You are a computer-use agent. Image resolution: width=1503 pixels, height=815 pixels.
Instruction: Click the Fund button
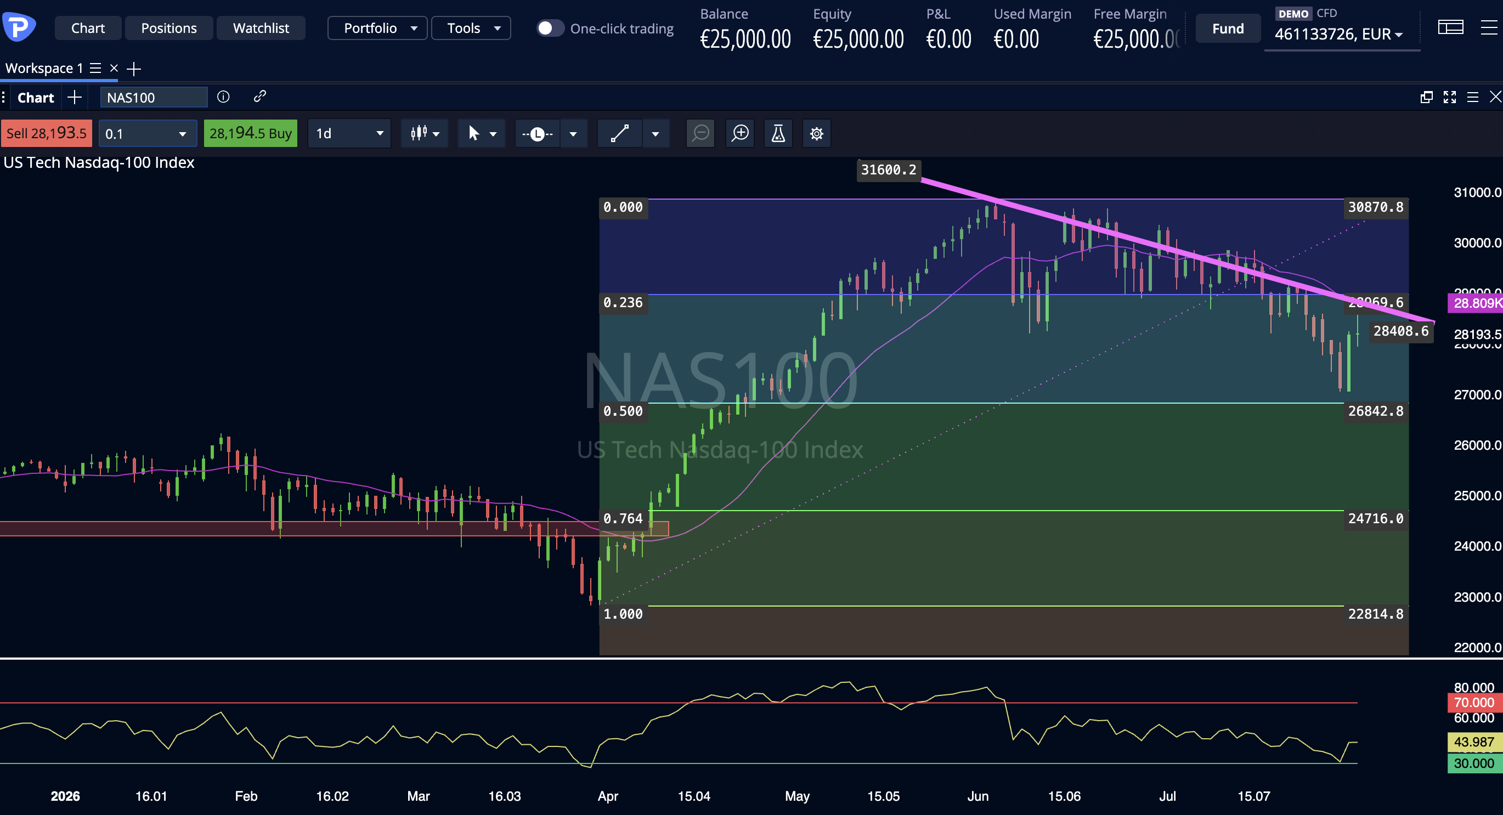1228,28
